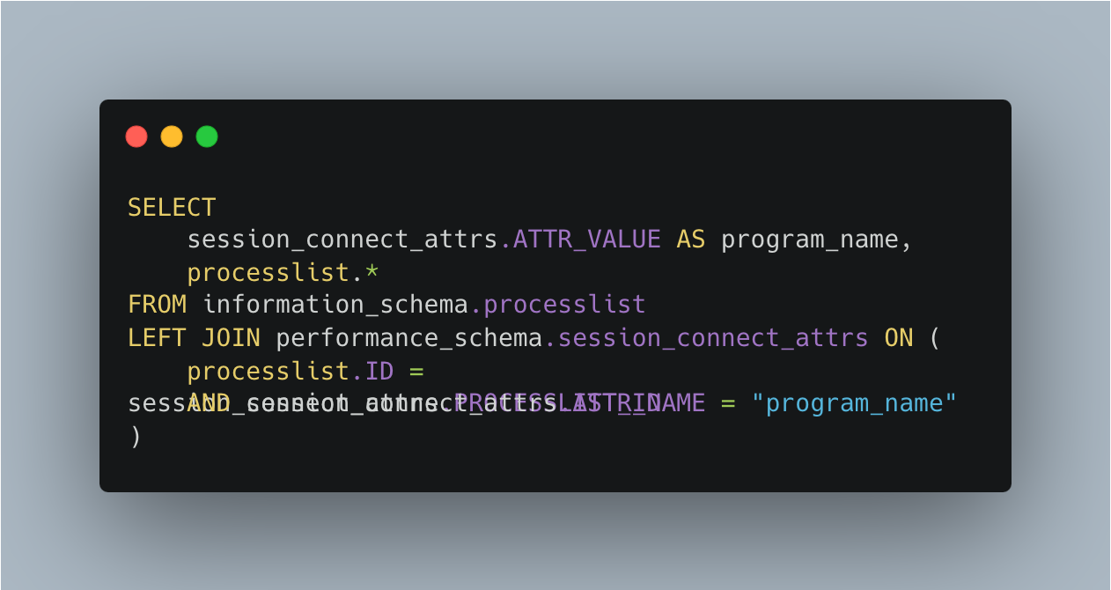This screenshot has width=1111, height=590.
Task: Click the SELECT keyword
Action: (172, 208)
